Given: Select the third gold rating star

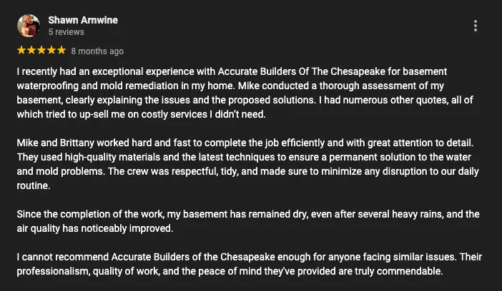Looking at the screenshot, I should click(x=41, y=50).
